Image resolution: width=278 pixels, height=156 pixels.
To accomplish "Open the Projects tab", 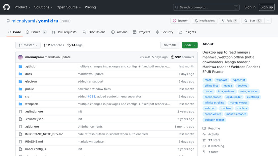I will [x=142, y=32].
